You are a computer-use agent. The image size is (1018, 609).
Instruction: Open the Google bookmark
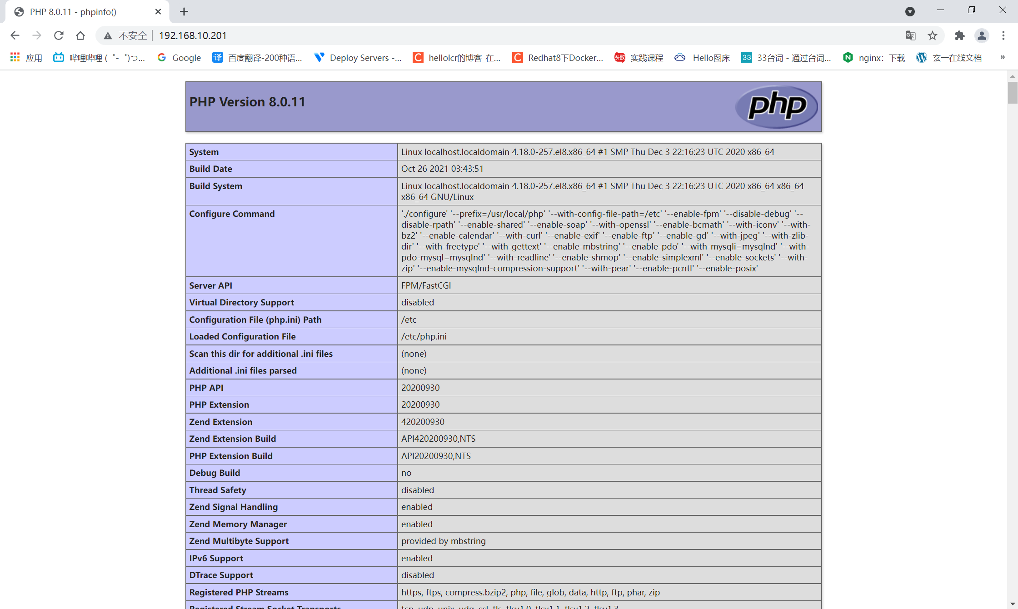pyautogui.click(x=179, y=58)
